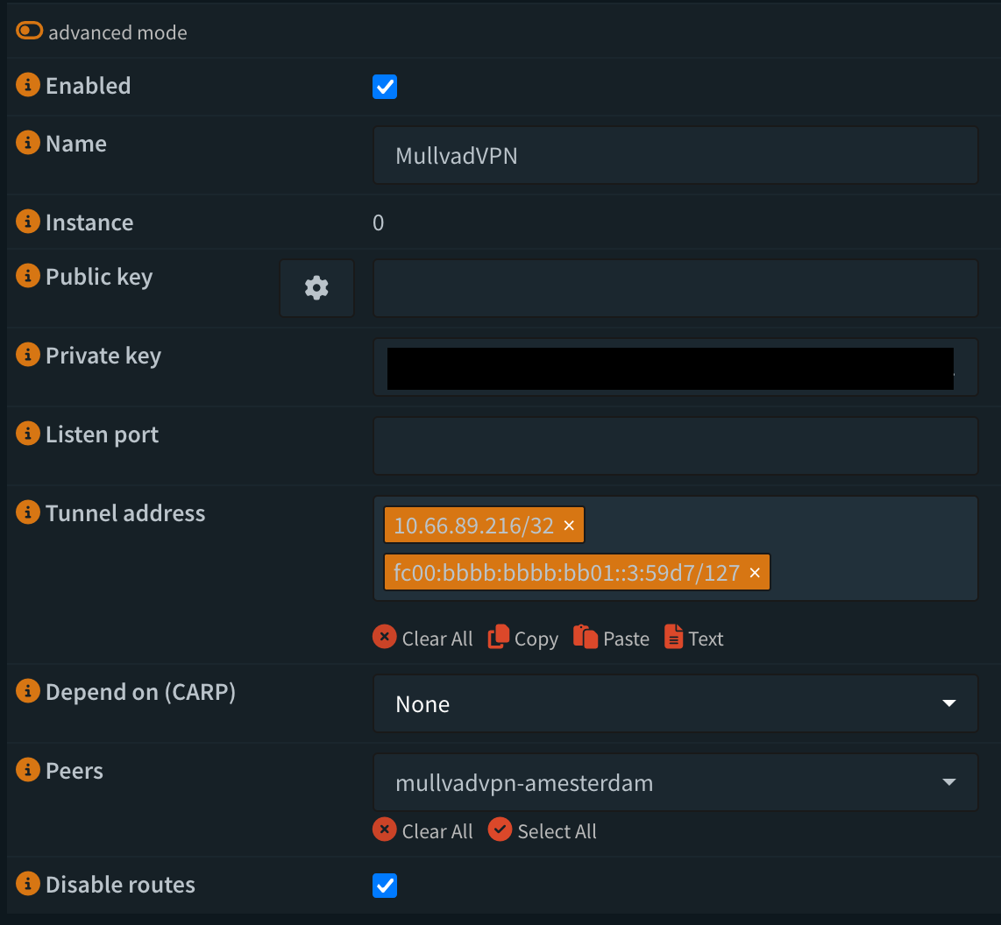Copy tunnel addresses
1001x925 pixels.
tap(522, 638)
